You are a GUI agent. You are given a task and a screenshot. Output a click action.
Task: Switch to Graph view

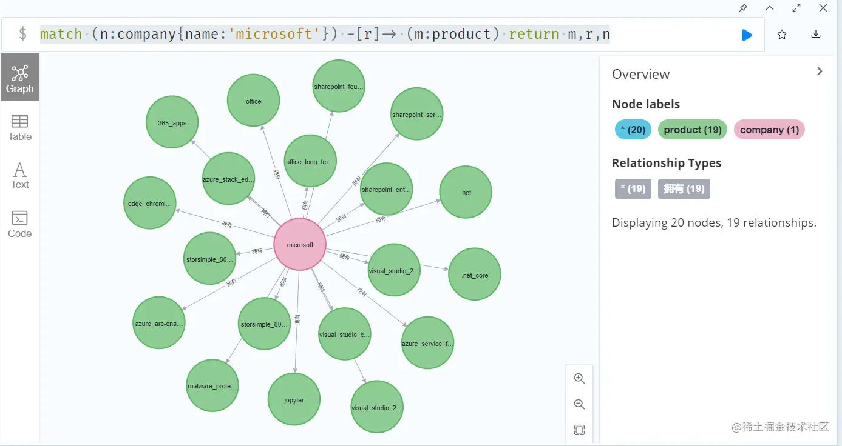(x=20, y=78)
